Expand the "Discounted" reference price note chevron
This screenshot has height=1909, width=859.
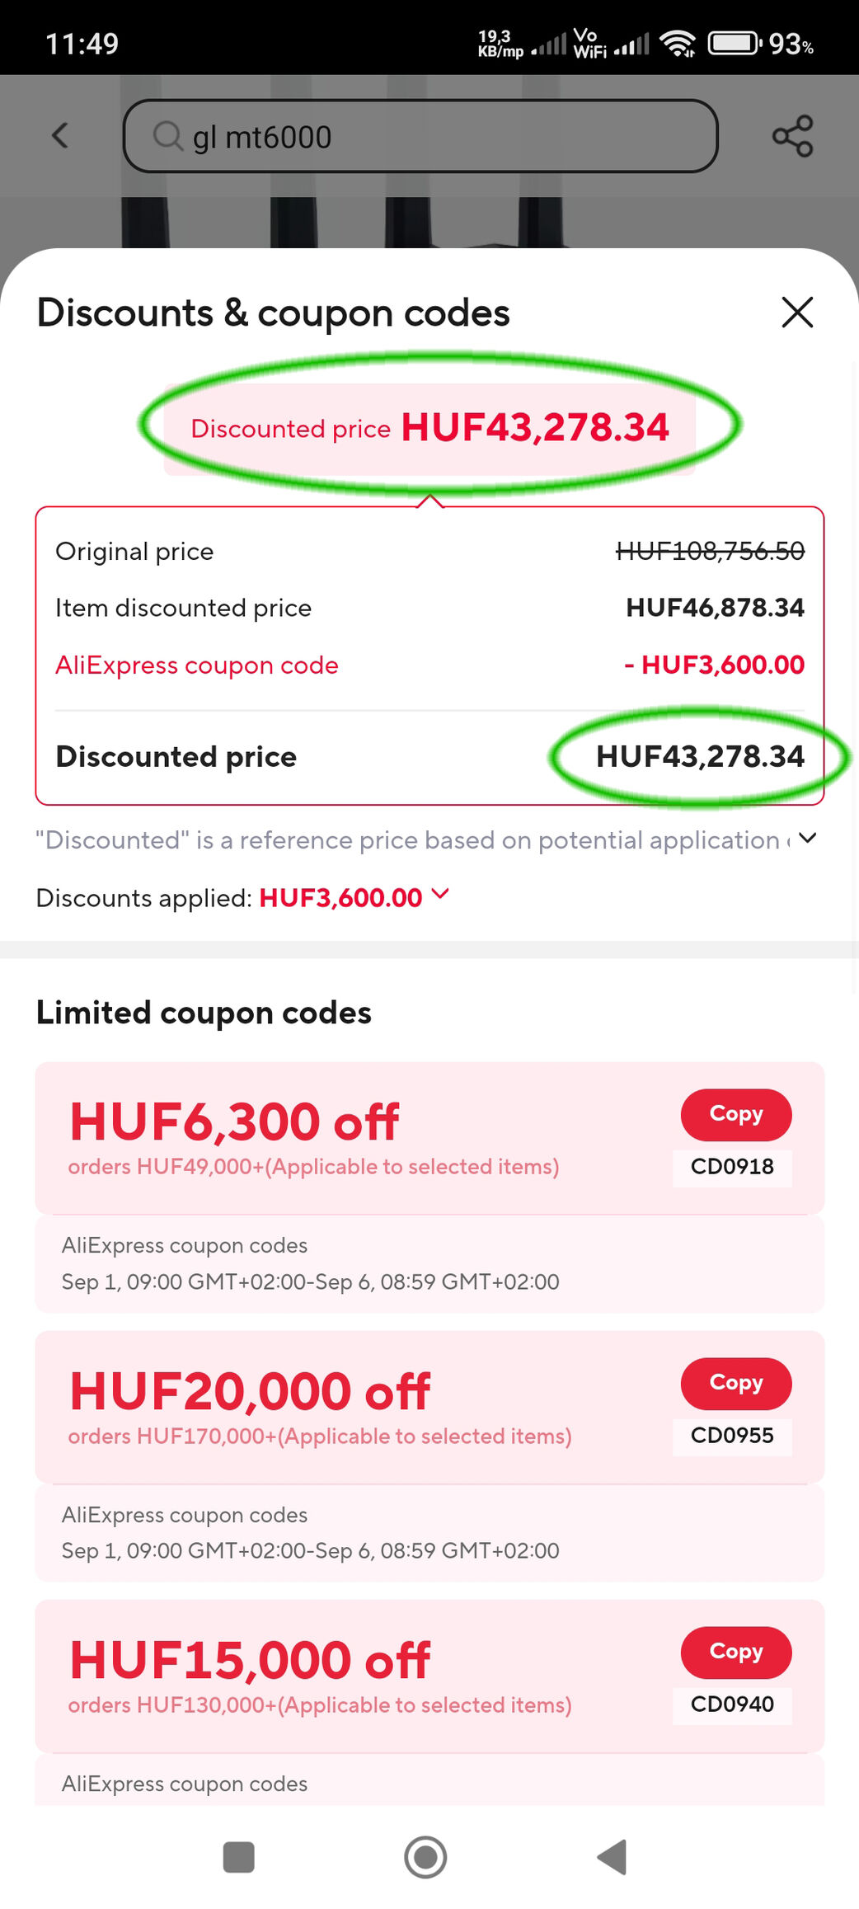808,839
